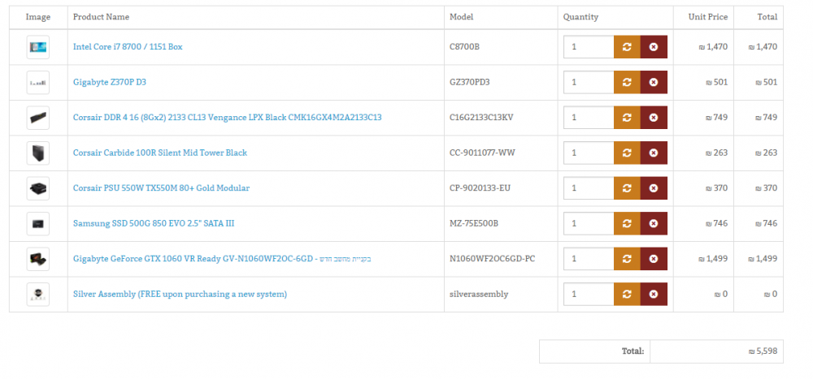Update quantity for Corsair PSU 550W
This screenshot has height=379, width=813.
click(x=627, y=188)
